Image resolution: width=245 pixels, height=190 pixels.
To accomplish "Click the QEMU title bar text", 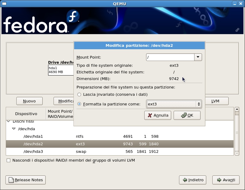I will coord(119,4).
